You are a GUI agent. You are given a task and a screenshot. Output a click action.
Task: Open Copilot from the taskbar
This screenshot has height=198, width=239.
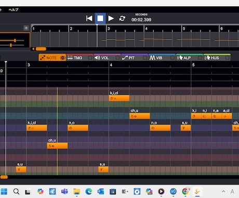point(41,192)
